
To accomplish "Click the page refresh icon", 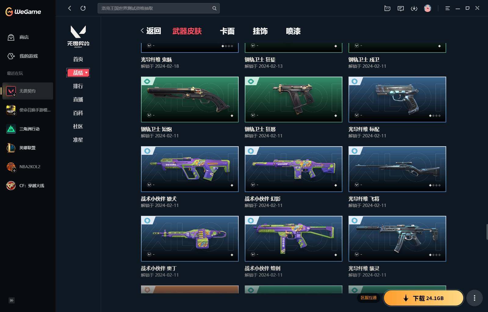I will coord(83,8).
